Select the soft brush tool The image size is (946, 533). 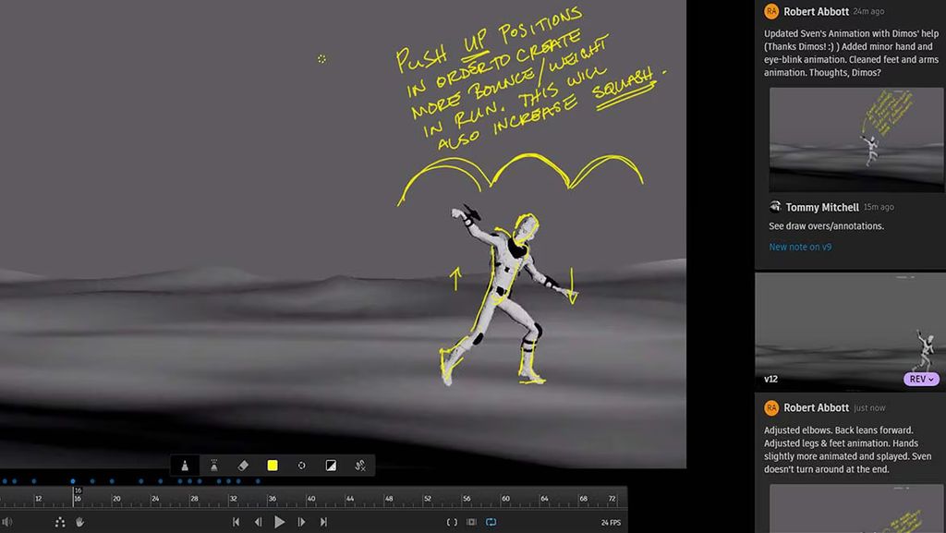(x=213, y=466)
